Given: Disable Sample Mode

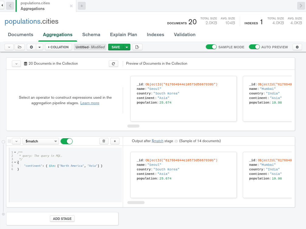Looking at the screenshot, I should (x=211, y=47).
